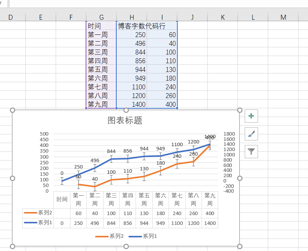Image resolution: width=308 pixels, height=251 pixels.
Task: Click the 1800 label on secondary axis
Action: [x=229, y=134]
